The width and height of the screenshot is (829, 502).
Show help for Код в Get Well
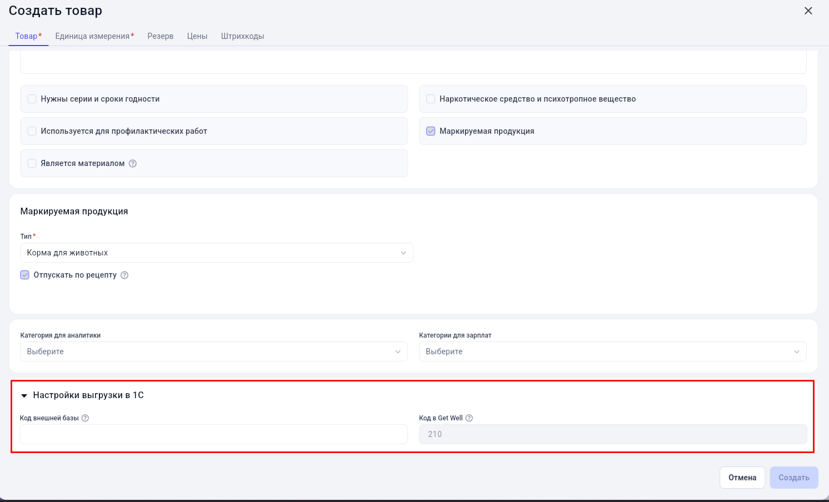(x=469, y=418)
